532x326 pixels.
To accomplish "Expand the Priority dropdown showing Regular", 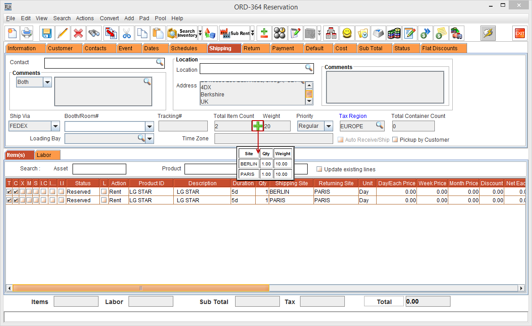I will (x=328, y=126).
